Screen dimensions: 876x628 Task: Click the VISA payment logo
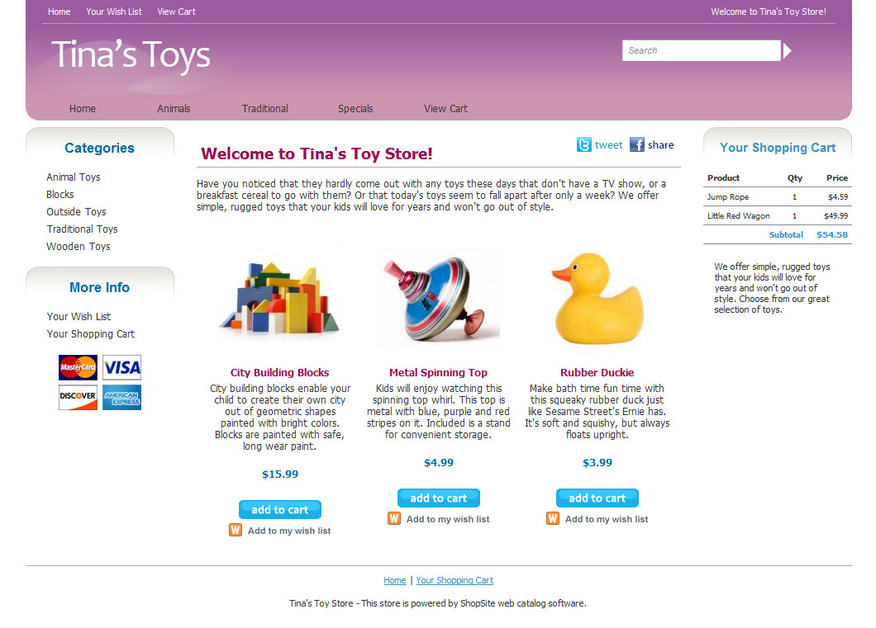pos(121,367)
